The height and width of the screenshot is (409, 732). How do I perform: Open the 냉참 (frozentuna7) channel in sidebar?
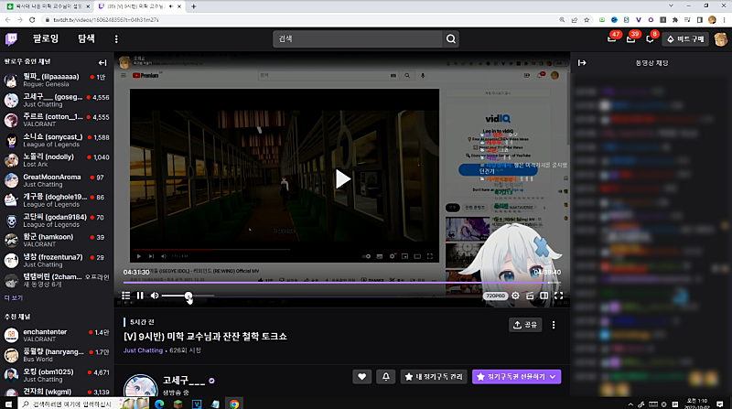tap(57, 260)
